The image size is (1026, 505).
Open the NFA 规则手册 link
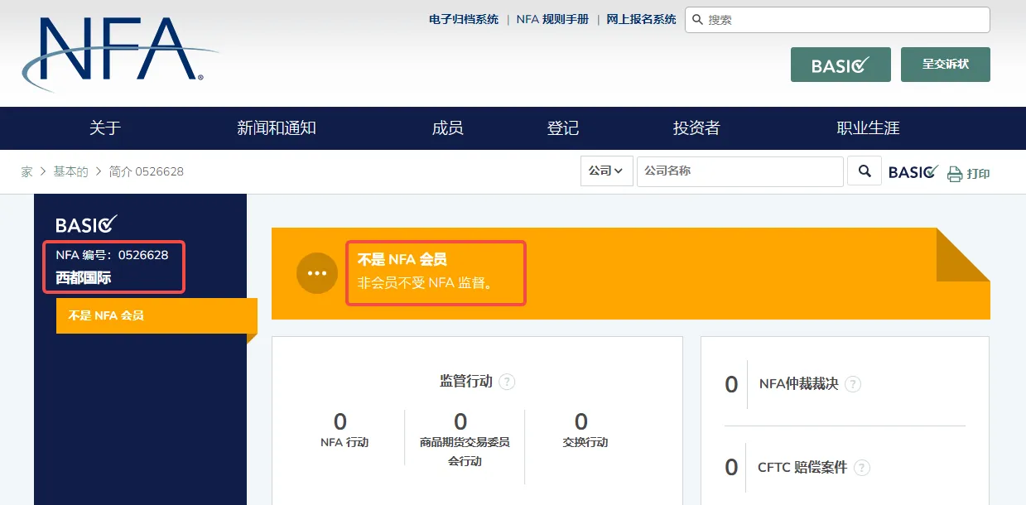pyautogui.click(x=552, y=19)
